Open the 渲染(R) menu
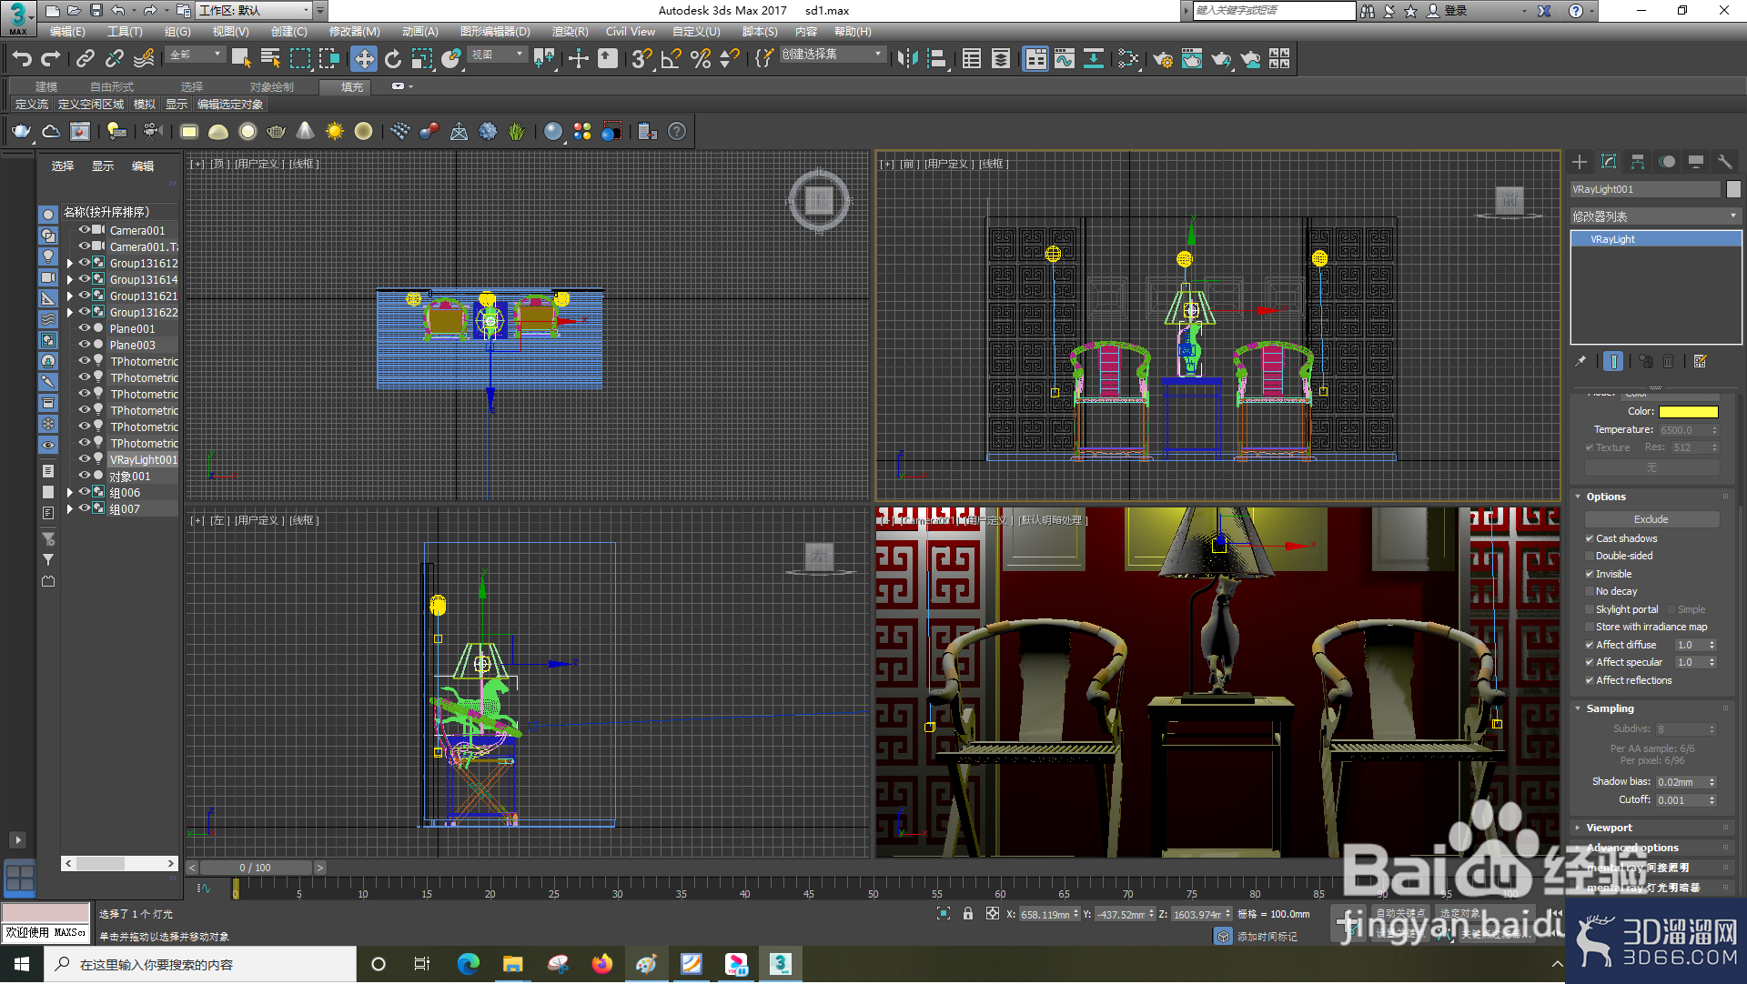Viewport: 1747px width, 984px height. tap(570, 32)
